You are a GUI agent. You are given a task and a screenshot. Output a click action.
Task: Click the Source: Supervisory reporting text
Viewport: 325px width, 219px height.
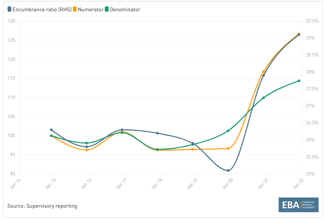tap(42, 206)
